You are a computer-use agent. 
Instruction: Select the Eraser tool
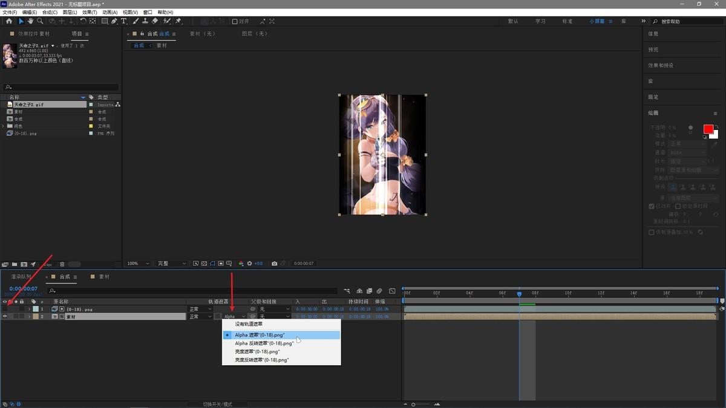tap(155, 21)
